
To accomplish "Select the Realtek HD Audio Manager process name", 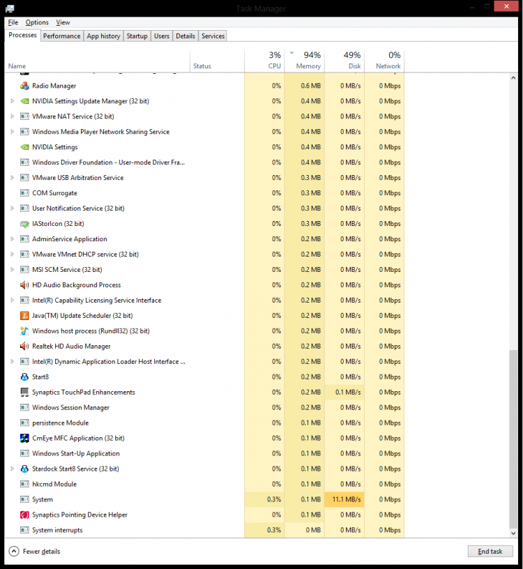I will 72,347.
